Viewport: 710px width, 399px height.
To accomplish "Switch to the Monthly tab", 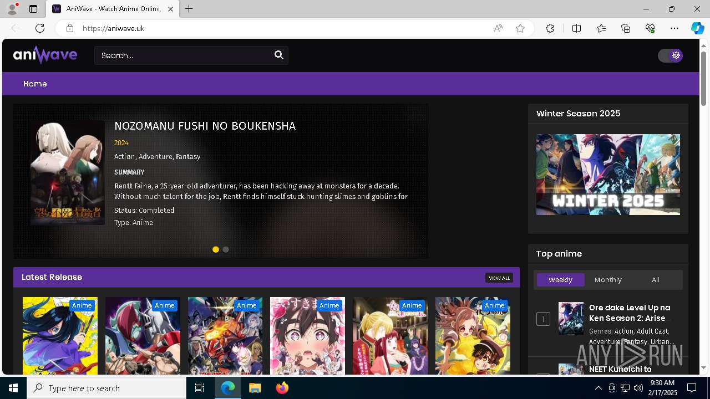I will 608,280.
